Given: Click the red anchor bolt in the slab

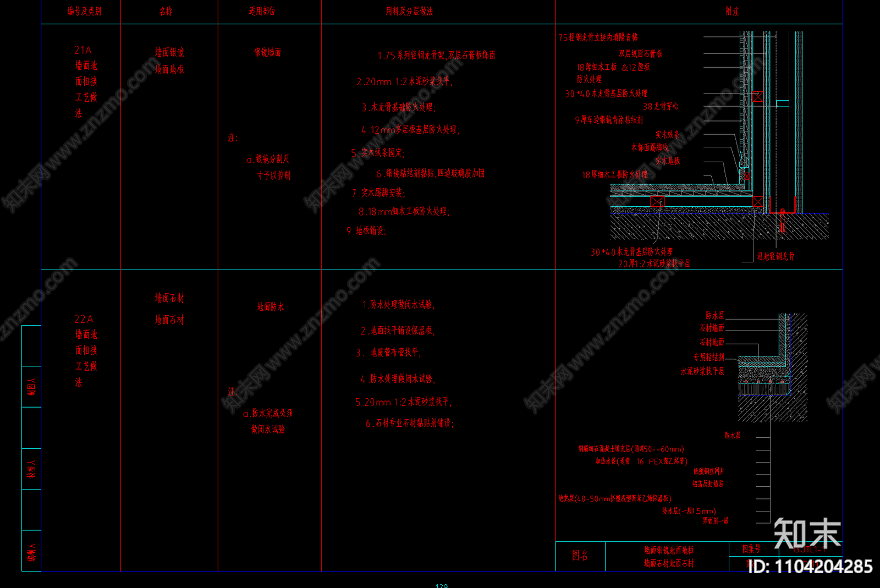Looking at the screenshot, I should tap(782, 221).
